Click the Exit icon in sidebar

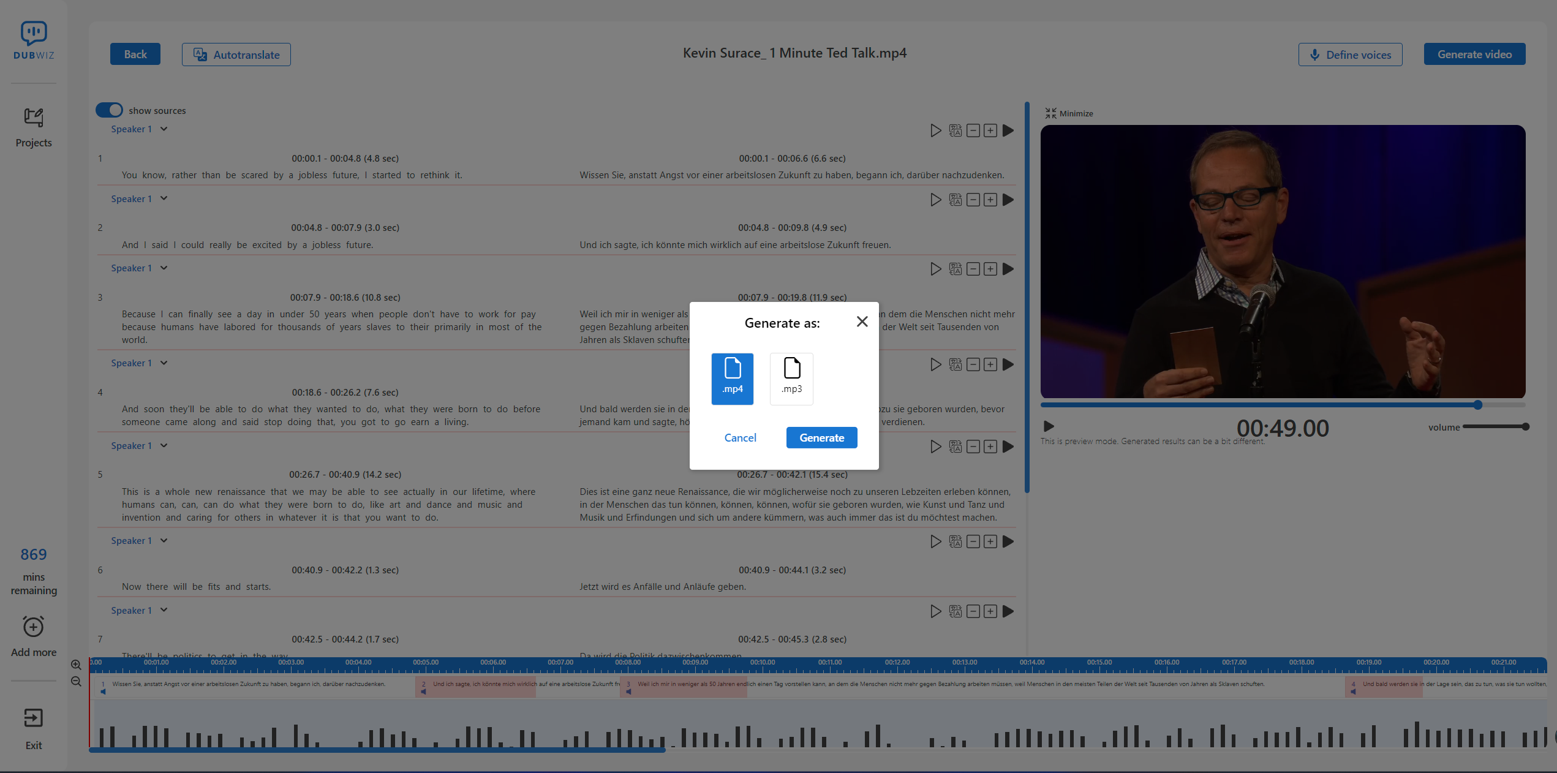pos(34,718)
